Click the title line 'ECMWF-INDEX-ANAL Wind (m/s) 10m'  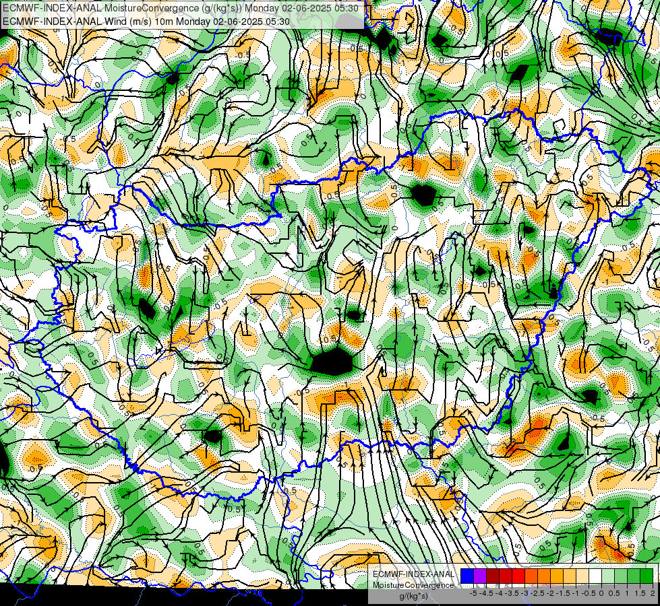point(146,22)
